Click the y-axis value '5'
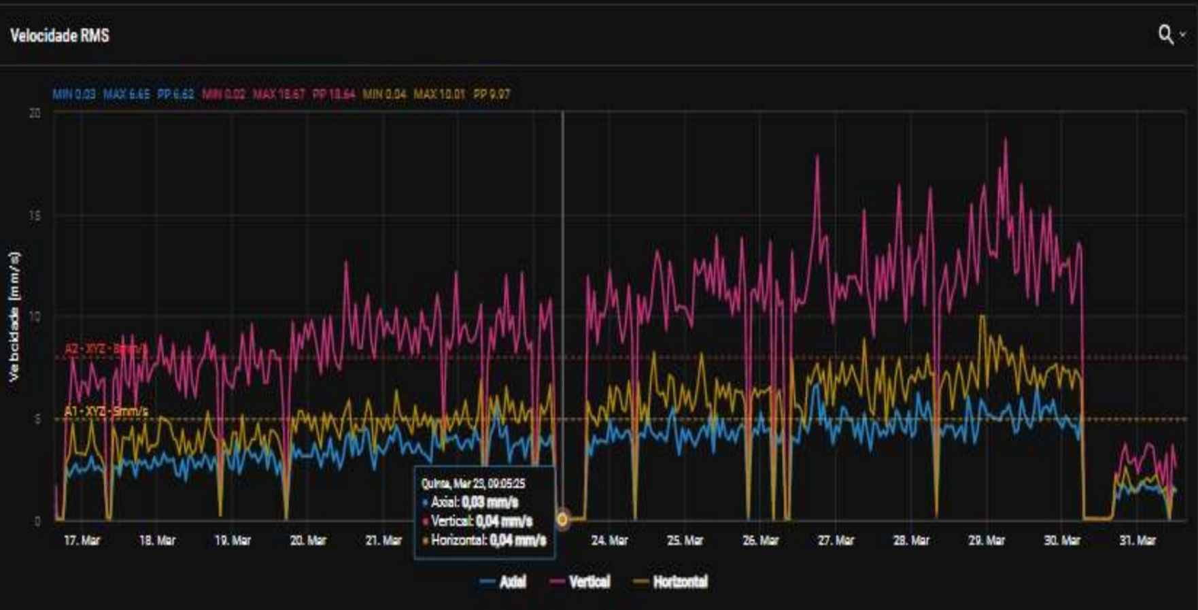1198x610 pixels. pos(37,420)
